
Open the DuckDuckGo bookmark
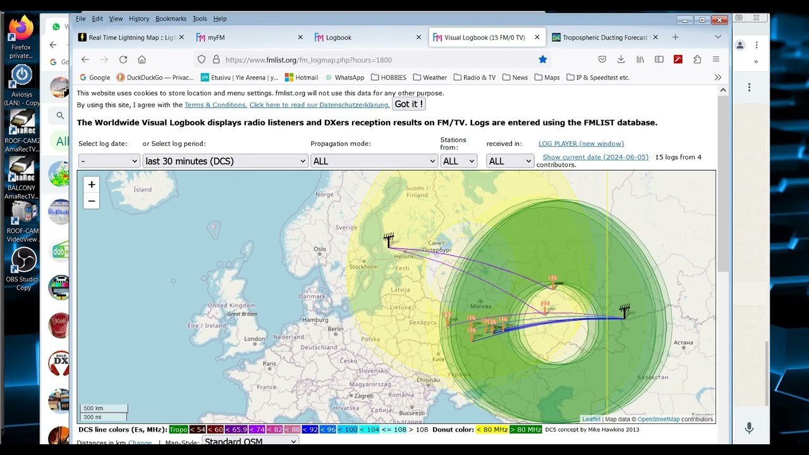pyautogui.click(x=155, y=77)
